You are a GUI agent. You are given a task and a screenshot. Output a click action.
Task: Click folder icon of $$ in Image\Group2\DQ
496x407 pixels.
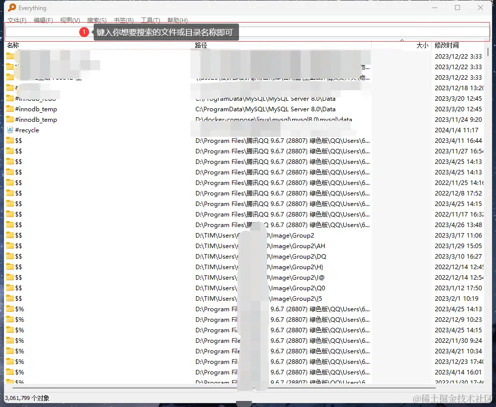click(x=10, y=256)
